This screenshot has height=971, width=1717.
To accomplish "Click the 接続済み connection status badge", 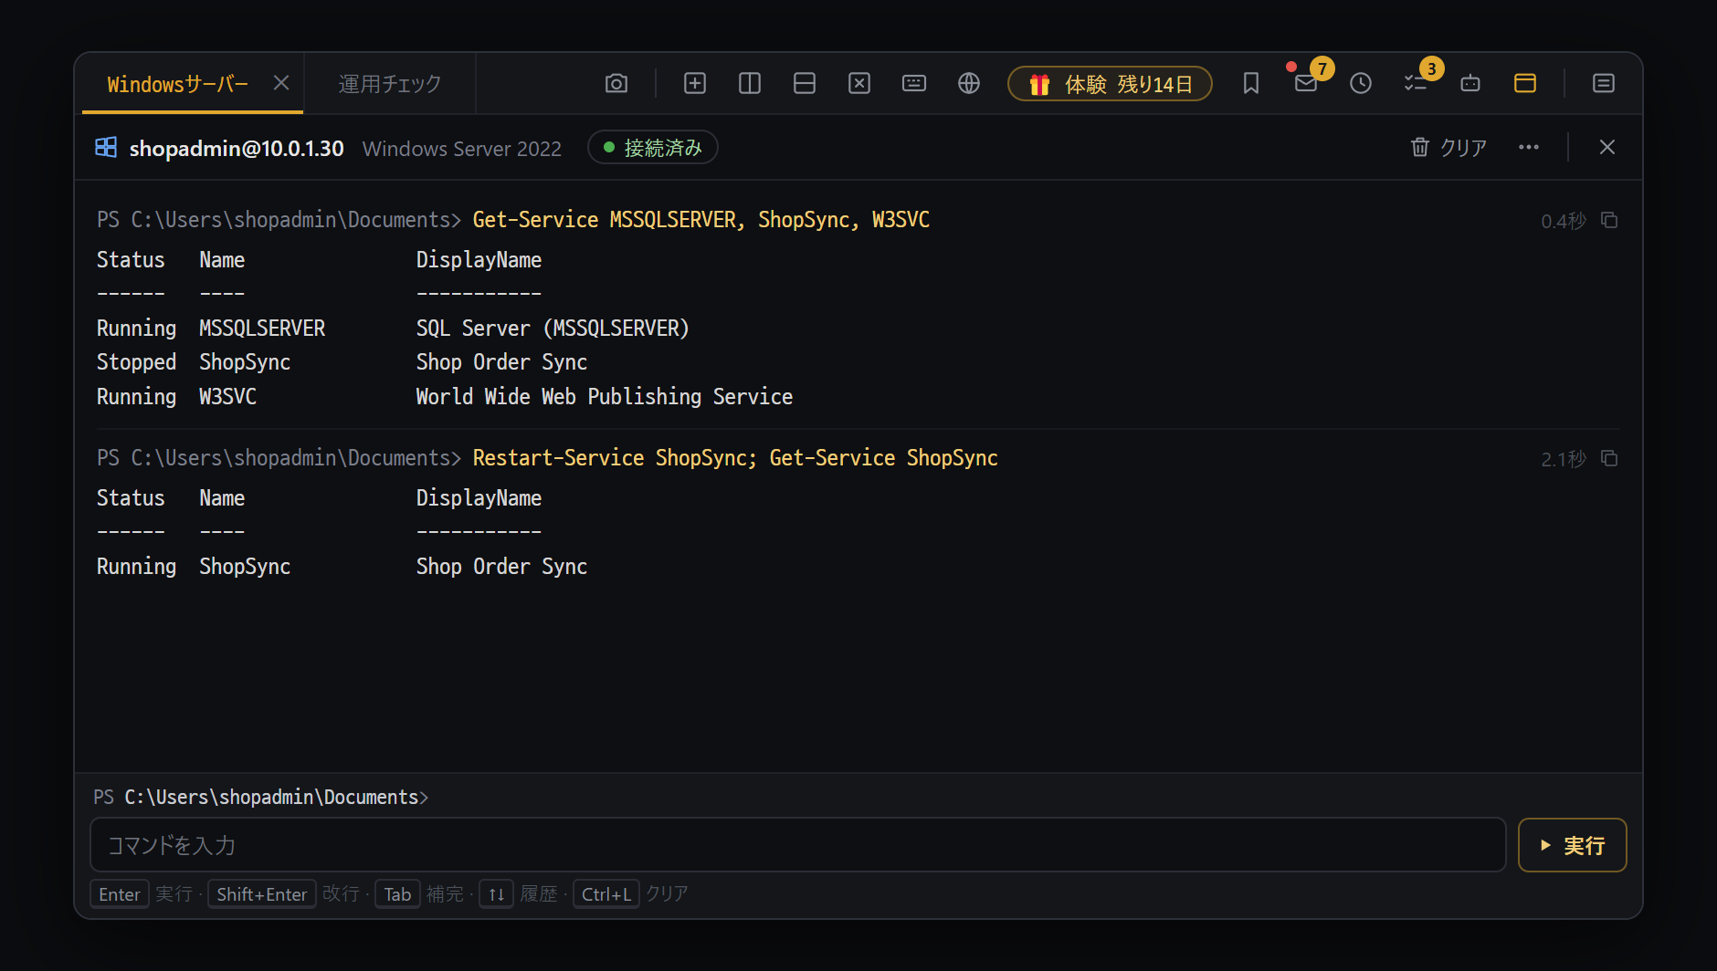I will tap(653, 148).
